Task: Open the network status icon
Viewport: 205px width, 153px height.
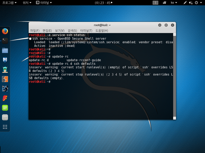Action: pyautogui.click(x=185, y=2)
